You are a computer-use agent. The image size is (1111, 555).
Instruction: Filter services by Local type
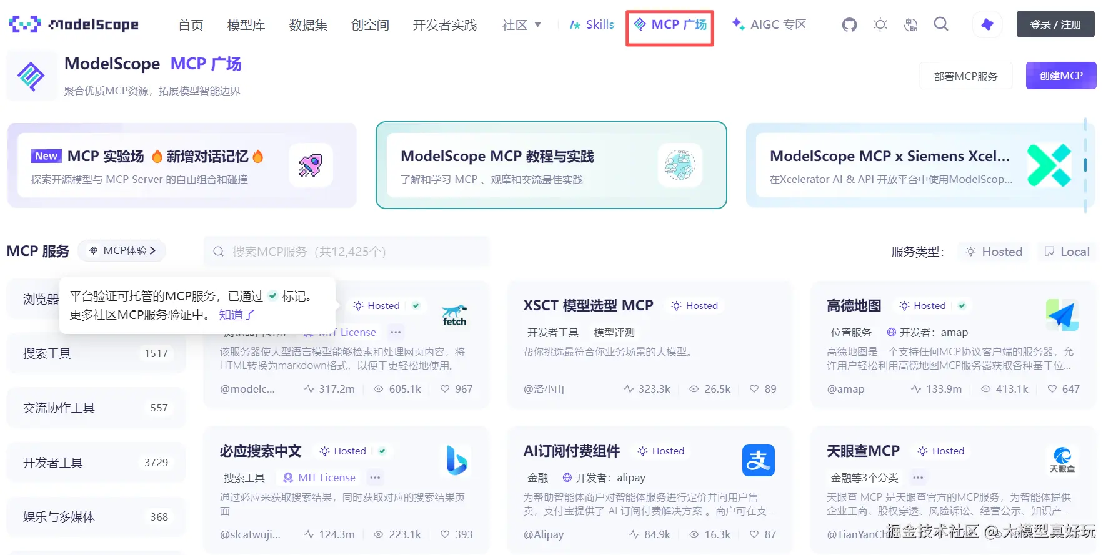point(1067,252)
